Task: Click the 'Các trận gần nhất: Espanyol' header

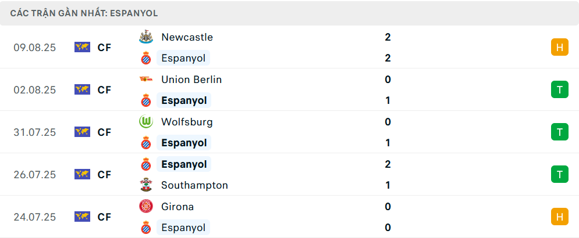Action: pos(84,13)
